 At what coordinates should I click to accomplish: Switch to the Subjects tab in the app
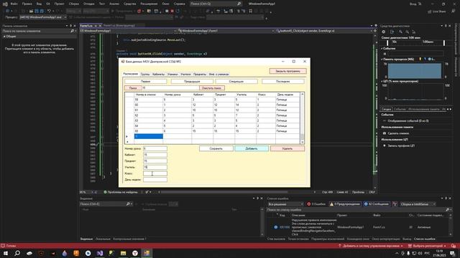coord(200,75)
